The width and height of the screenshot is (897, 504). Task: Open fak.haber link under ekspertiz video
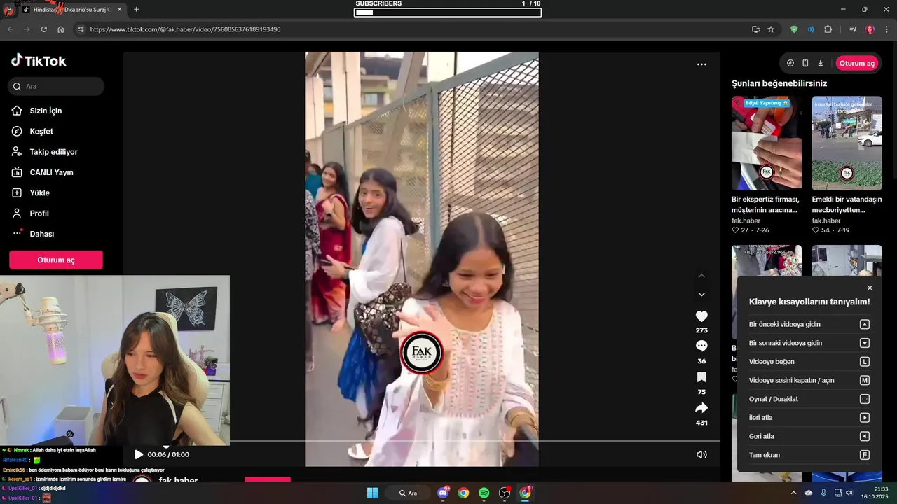[746, 220]
